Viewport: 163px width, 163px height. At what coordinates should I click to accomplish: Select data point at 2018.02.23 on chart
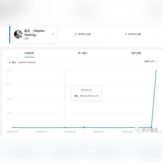point(65,127)
